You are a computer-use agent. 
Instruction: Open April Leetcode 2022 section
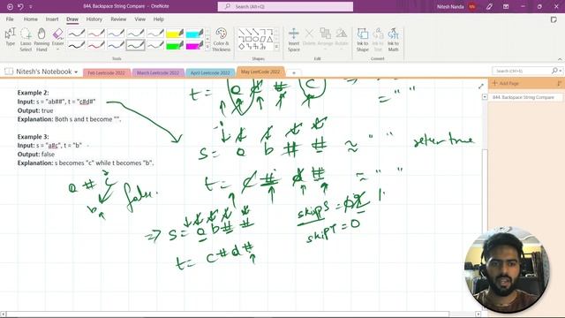pyautogui.click(x=210, y=72)
